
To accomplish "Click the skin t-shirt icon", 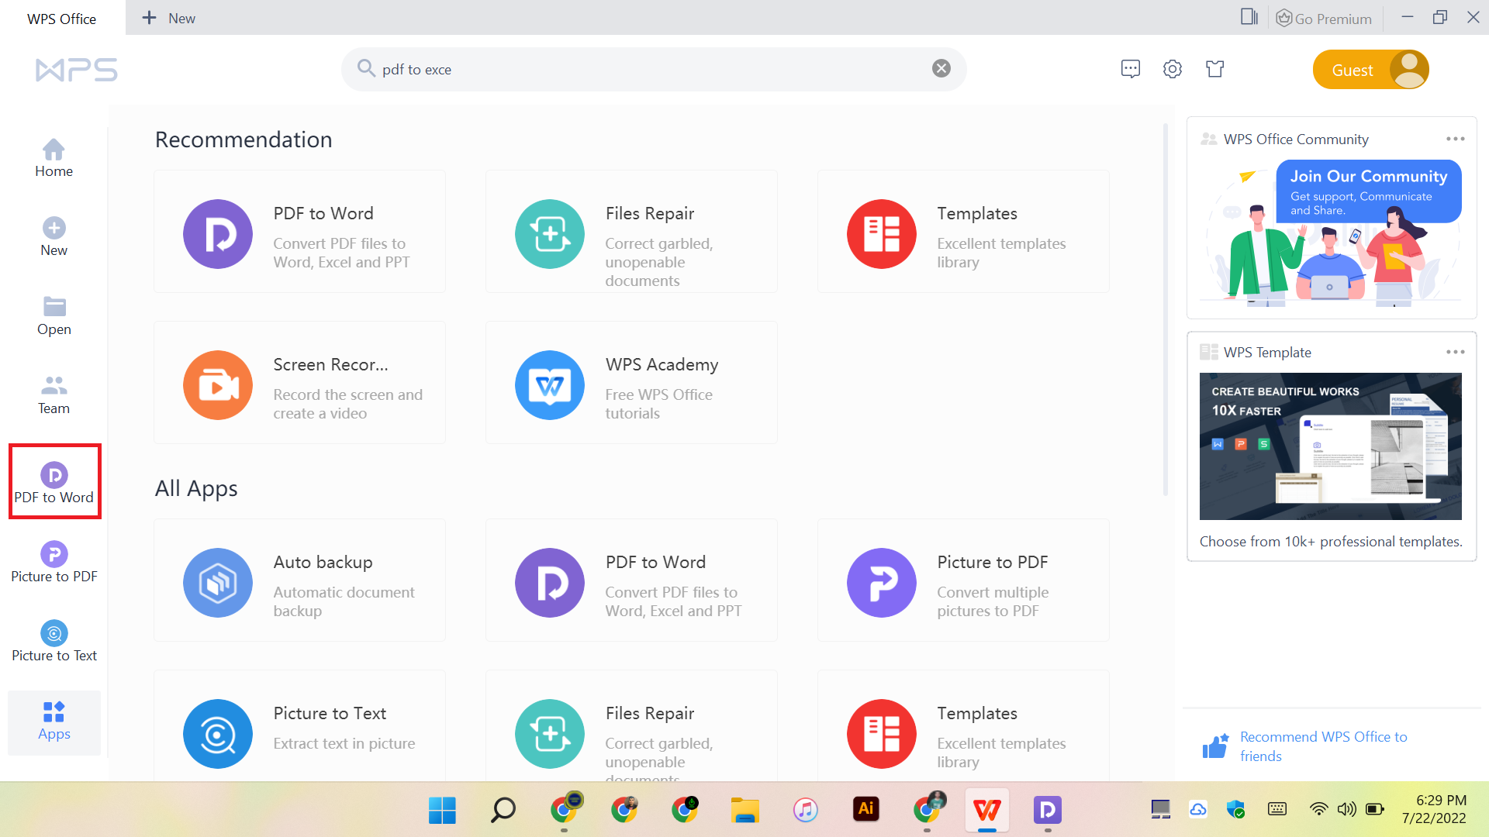I will coord(1215,69).
